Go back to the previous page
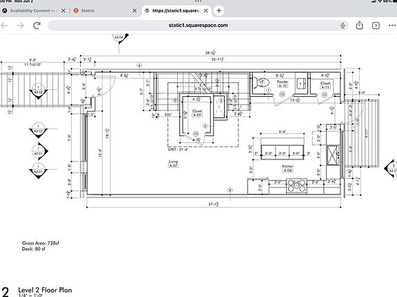 click(4, 25)
